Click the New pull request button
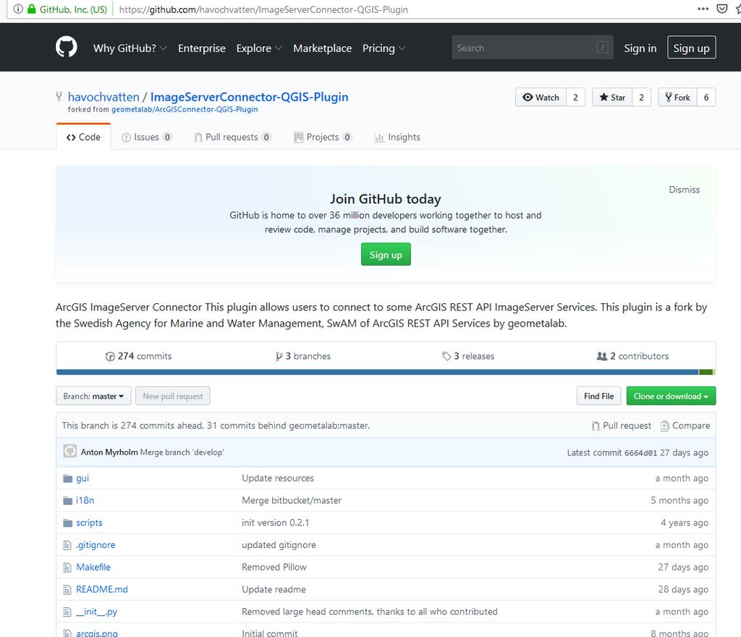This screenshot has height=637, width=741. [x=173, y=396]
